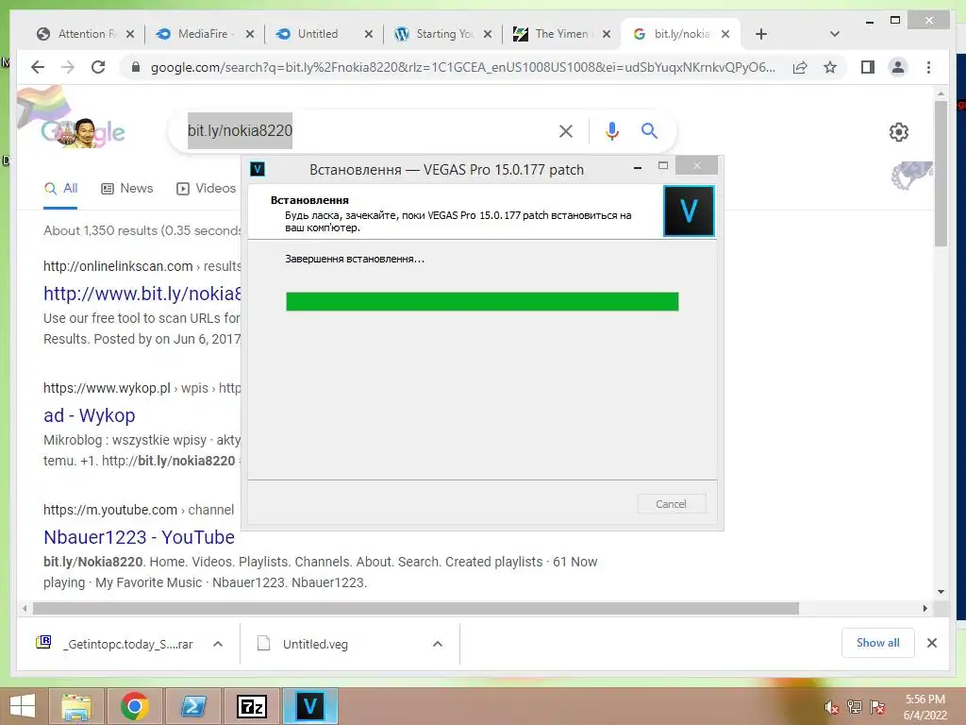Click the site lock icon in address bar

pyautogui.click(x=136, y=67)
